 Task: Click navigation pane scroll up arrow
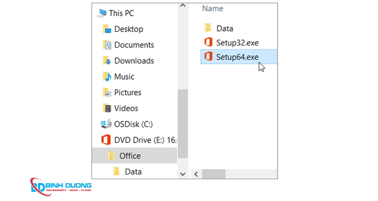click(x=183, y=6)
